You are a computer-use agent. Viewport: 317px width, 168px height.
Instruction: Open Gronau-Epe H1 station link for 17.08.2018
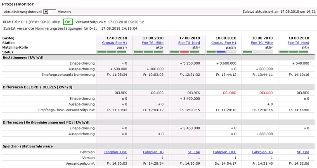[115, 42]
